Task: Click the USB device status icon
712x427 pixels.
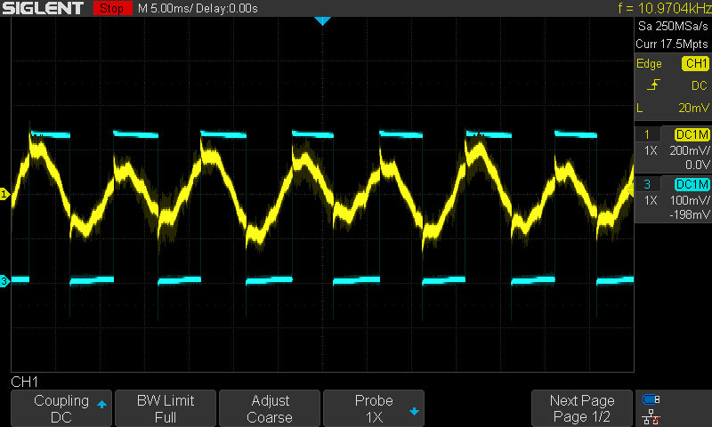Action: tap(651, 399)
